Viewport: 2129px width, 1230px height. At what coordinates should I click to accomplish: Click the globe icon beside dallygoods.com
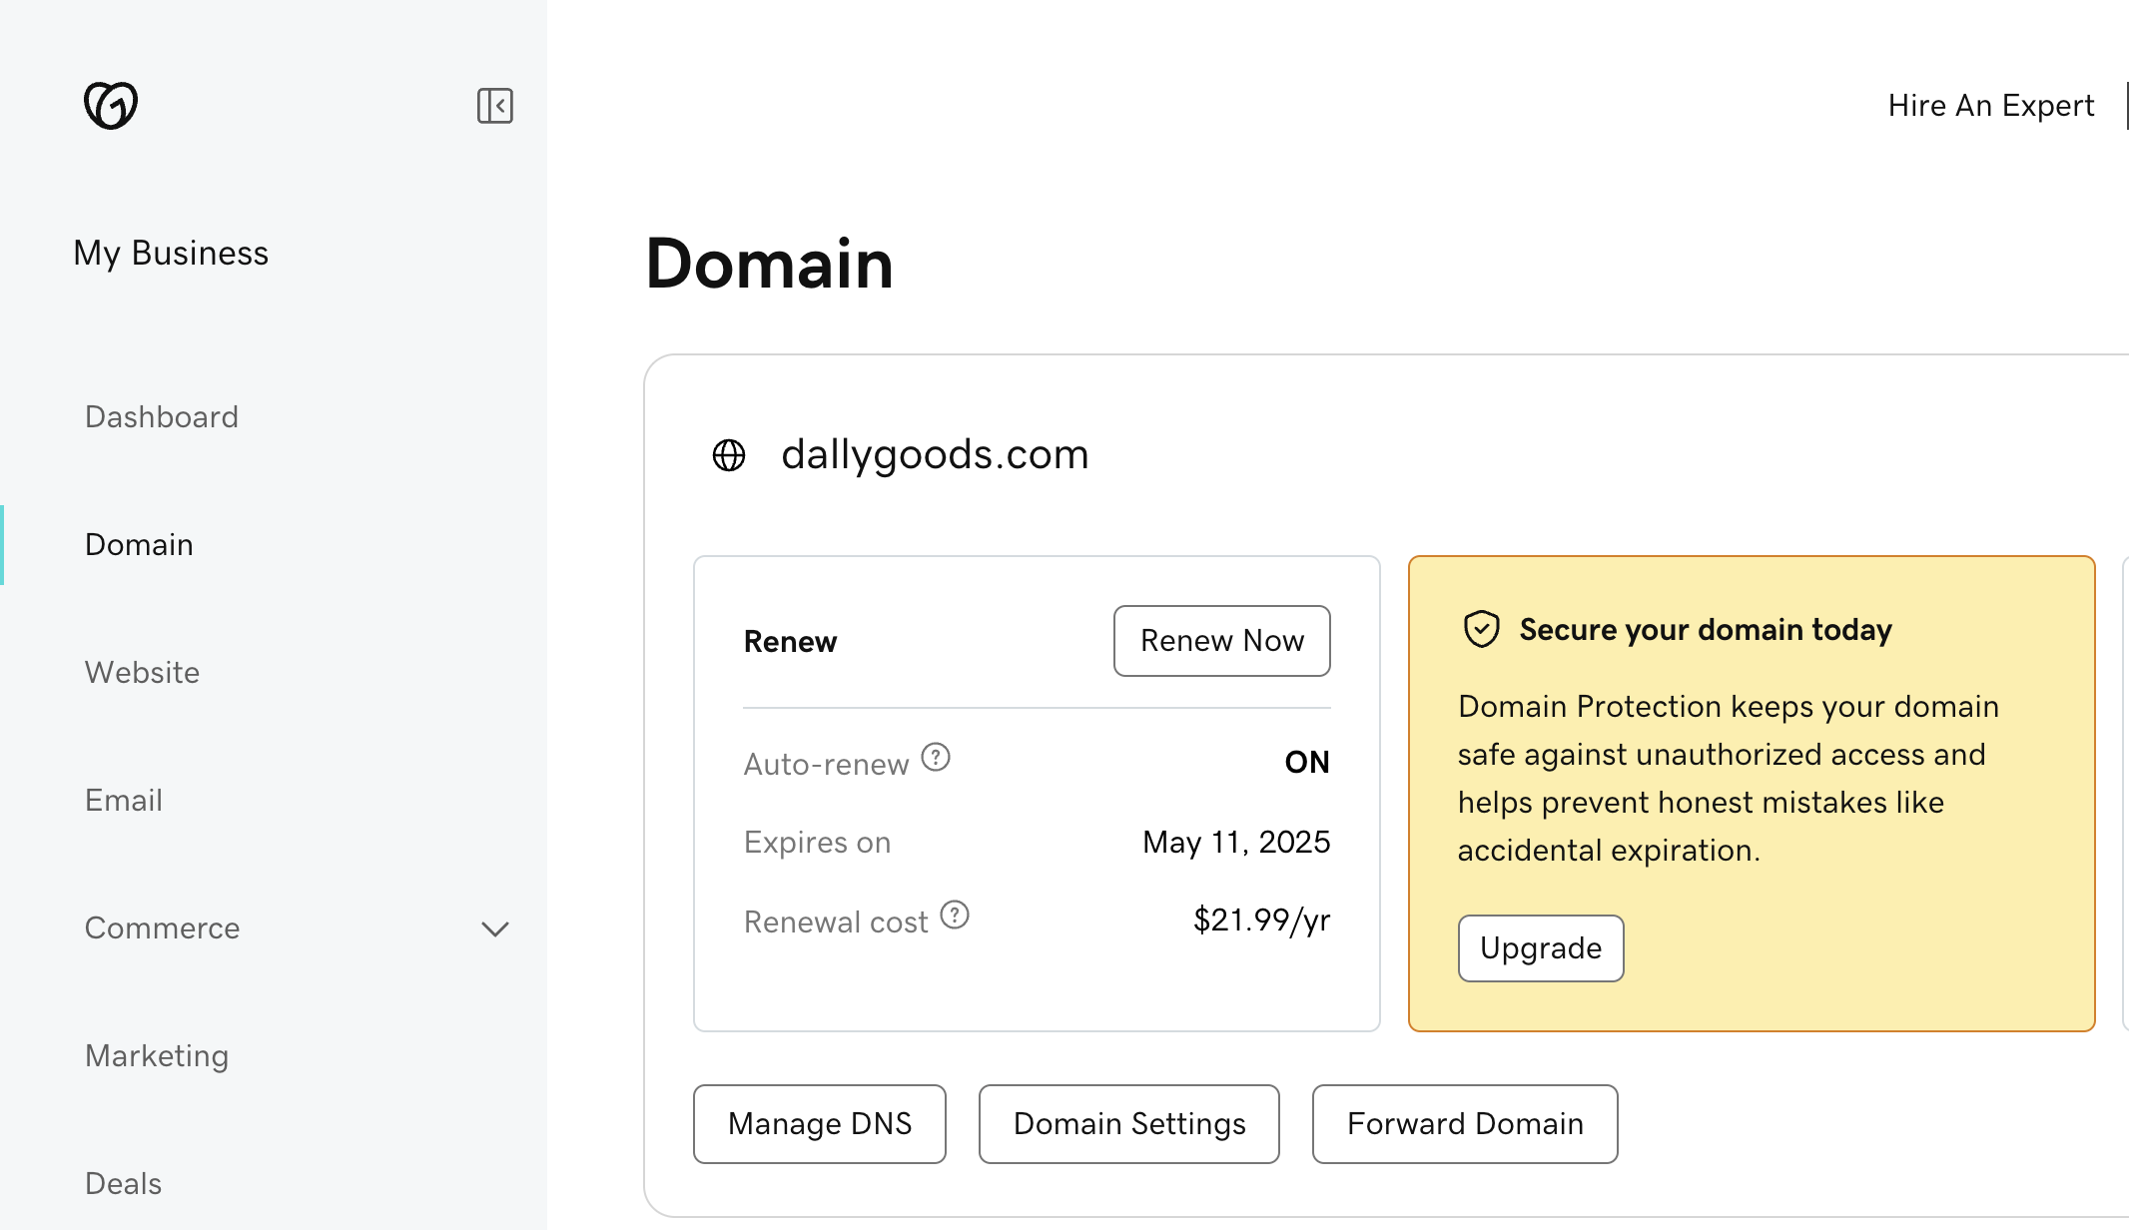(728, 455)
